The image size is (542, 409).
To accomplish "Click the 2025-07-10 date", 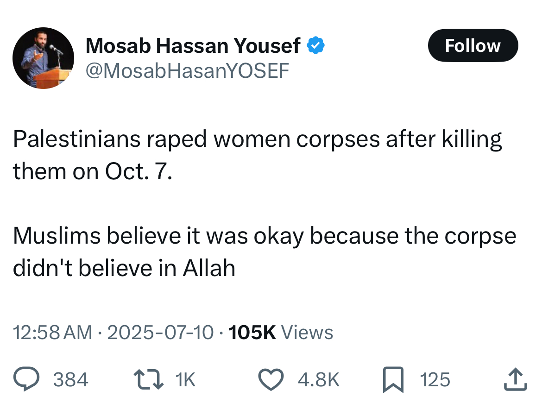I will pos(160,332).
